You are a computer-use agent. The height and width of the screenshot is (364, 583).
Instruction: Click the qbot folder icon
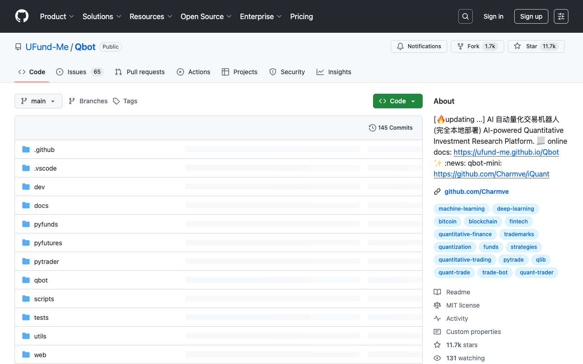tap(26, 280)
